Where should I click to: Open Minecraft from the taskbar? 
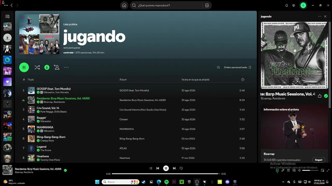click(182, 182)
